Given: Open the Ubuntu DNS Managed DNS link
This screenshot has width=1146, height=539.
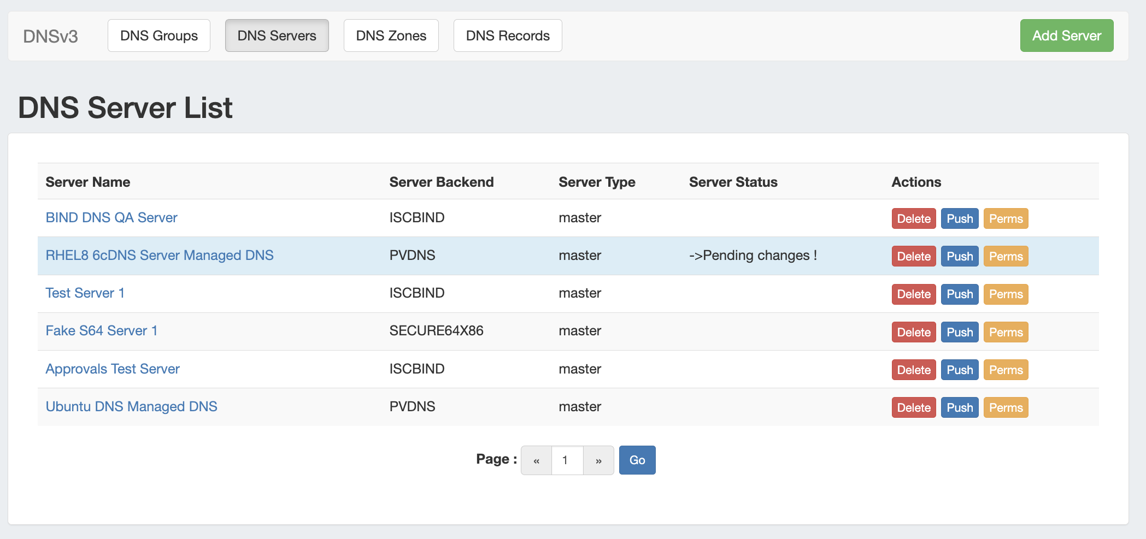Looking at the screenshot, I should [x=132, y=406].
